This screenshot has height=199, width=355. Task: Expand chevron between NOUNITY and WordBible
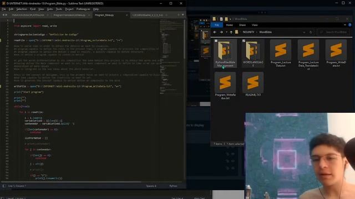256,32
